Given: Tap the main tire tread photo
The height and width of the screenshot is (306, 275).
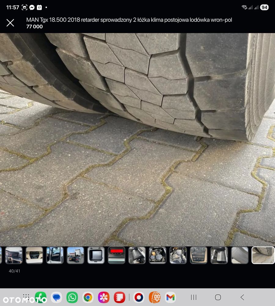Looking at the screenshot, I should [x=137, y=140].
